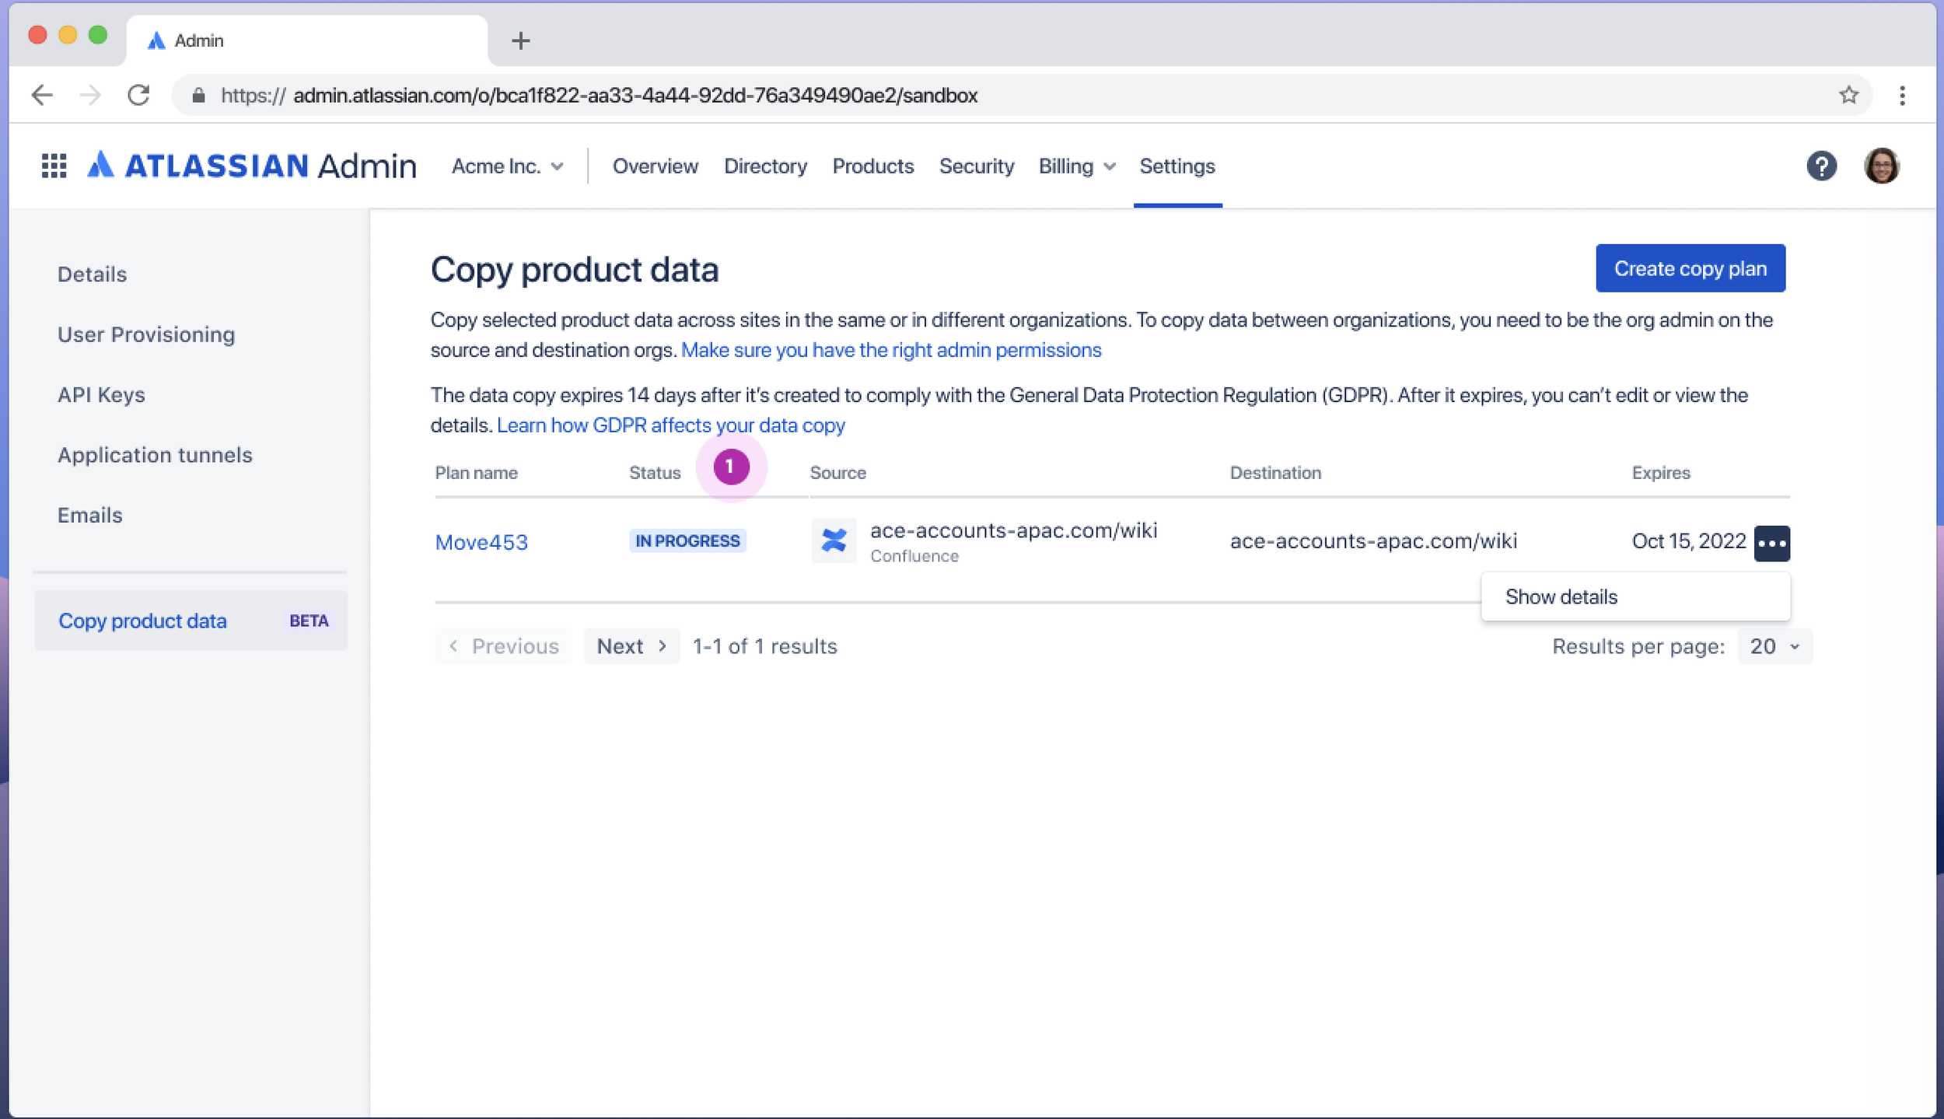Open the GDPR data copy link
The image size is (1944, 1119).
(670, 425)
